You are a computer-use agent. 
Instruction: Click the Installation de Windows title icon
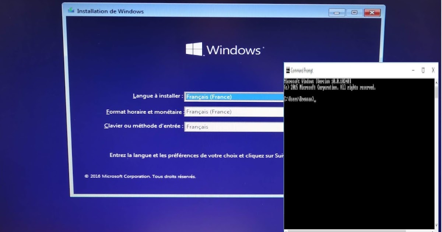[x=71, y=11]
